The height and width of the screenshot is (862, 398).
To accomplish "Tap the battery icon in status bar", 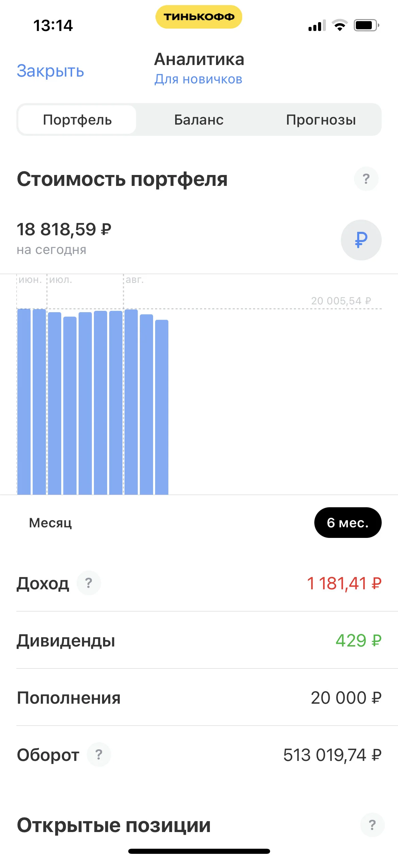I will click(x=366, y=26).
